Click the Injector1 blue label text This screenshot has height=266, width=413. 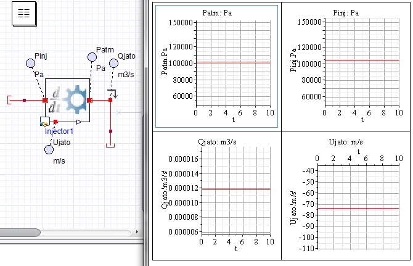[x=59, y=131]
